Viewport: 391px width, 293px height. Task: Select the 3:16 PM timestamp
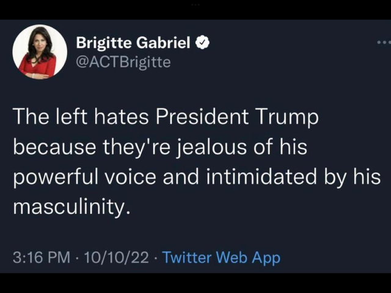(42, 258)
